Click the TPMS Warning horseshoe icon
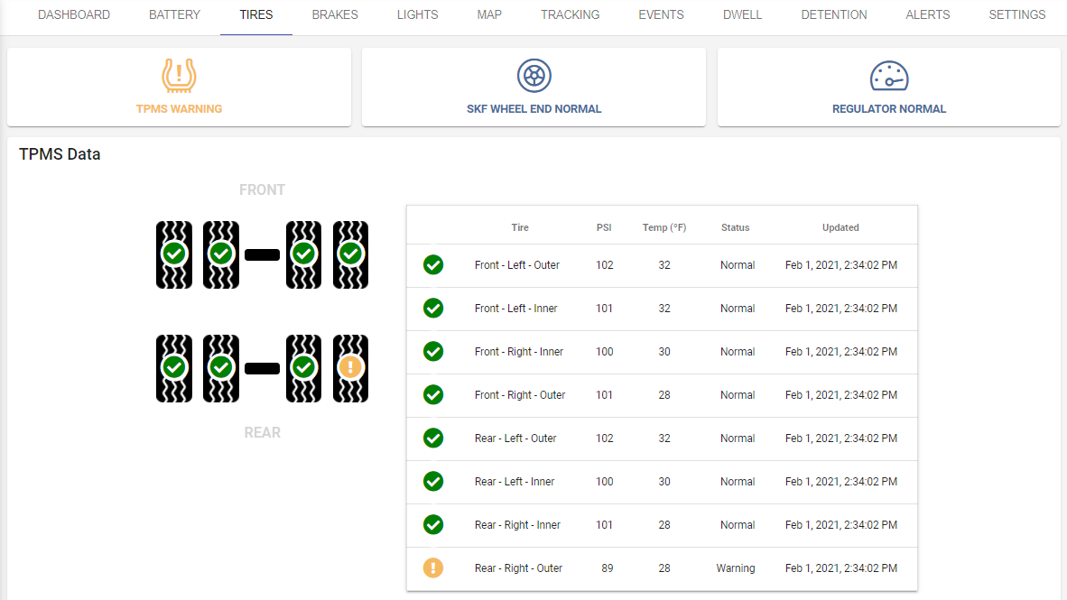Viewport: 1067px width, 600px height. [179, 74]
